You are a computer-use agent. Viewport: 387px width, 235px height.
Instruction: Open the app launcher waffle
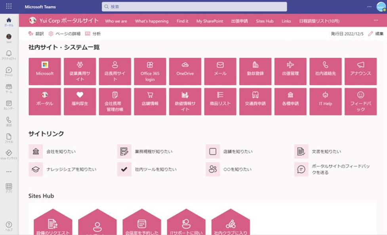9,6
